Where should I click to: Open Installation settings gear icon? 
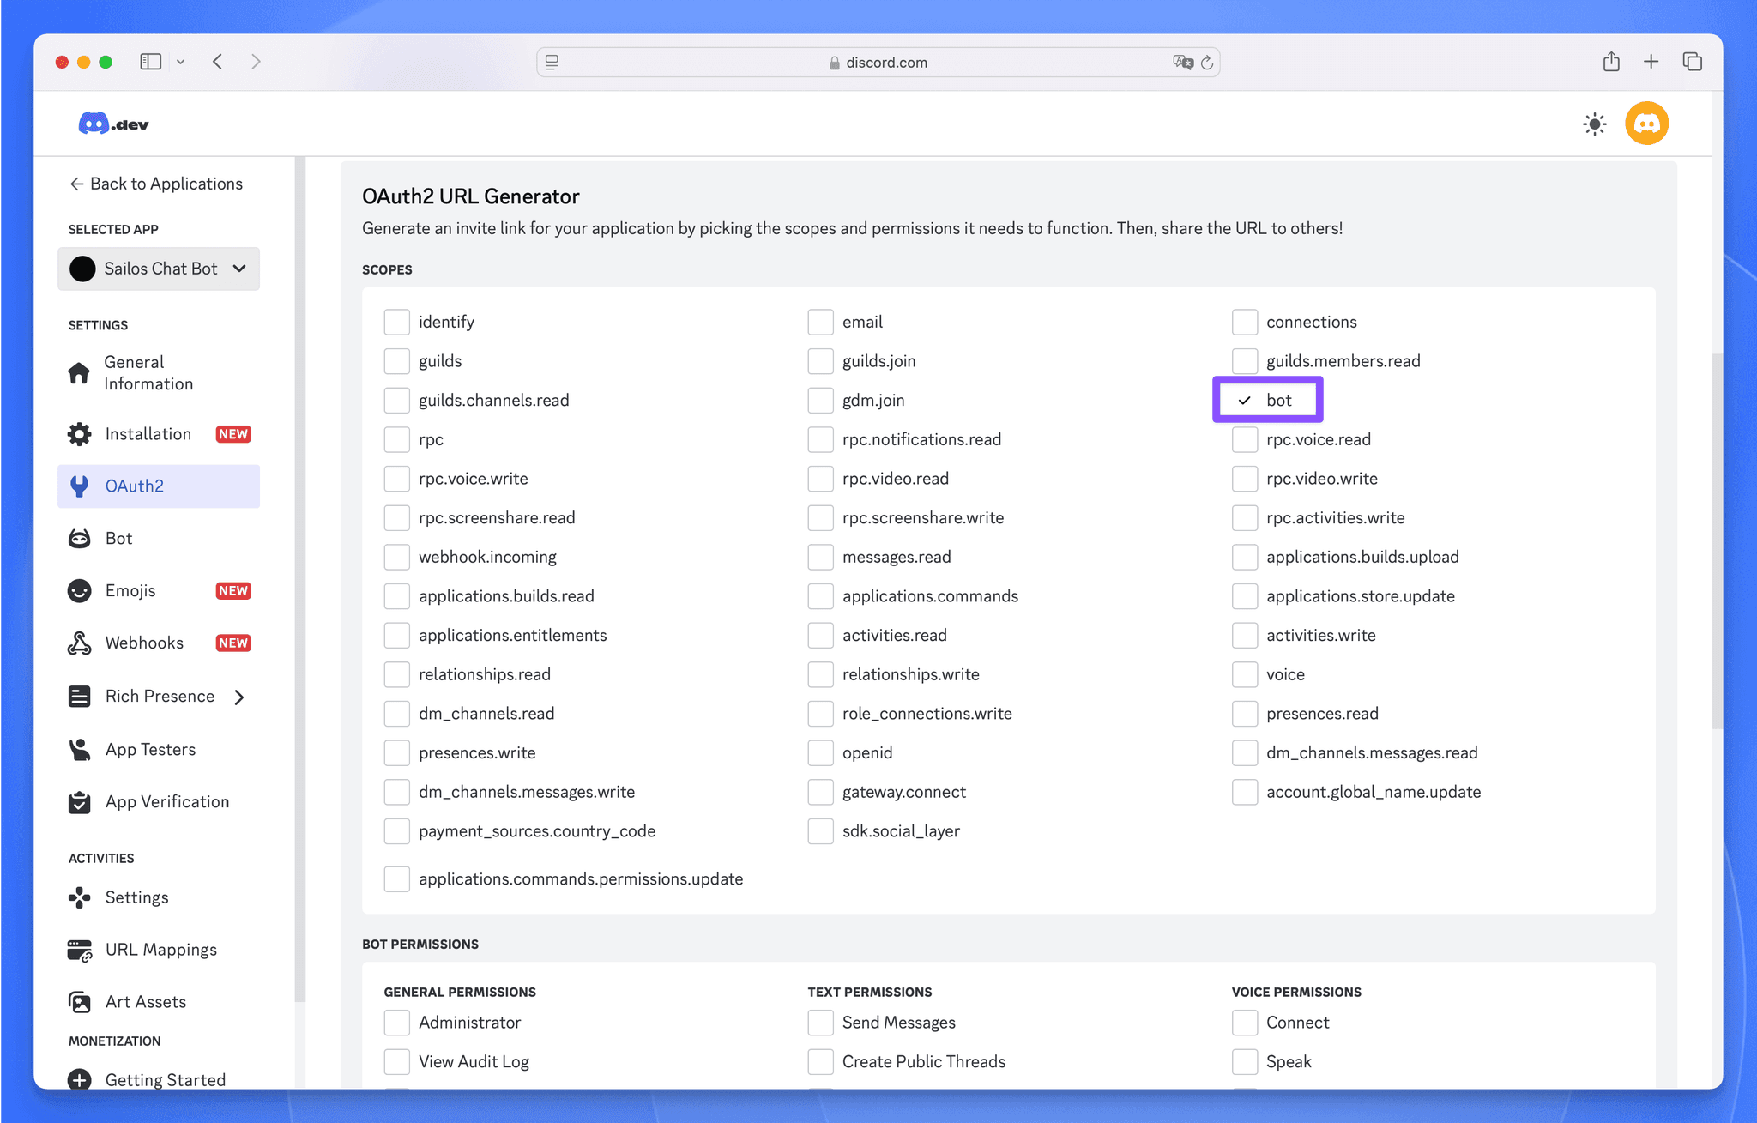tap(79, 434)
